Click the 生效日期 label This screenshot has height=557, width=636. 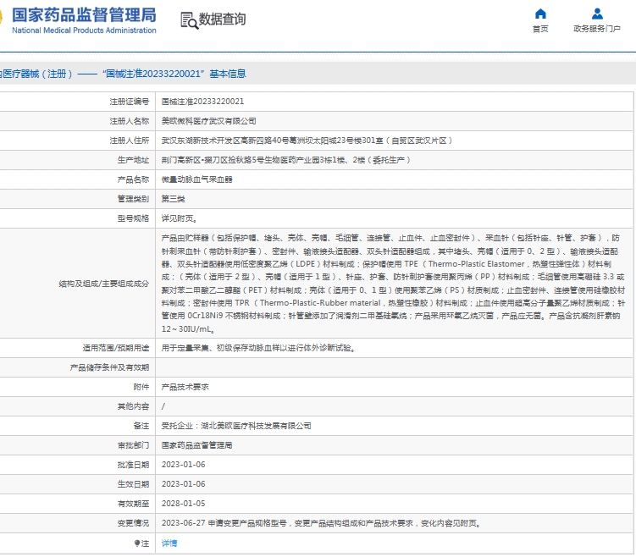(x=134, y=484)
